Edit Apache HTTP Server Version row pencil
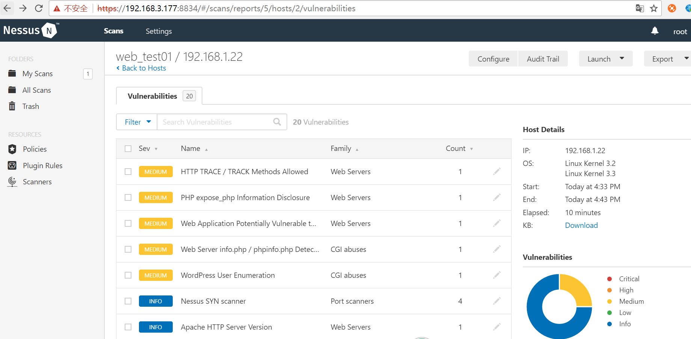 (x=497, y=327)
